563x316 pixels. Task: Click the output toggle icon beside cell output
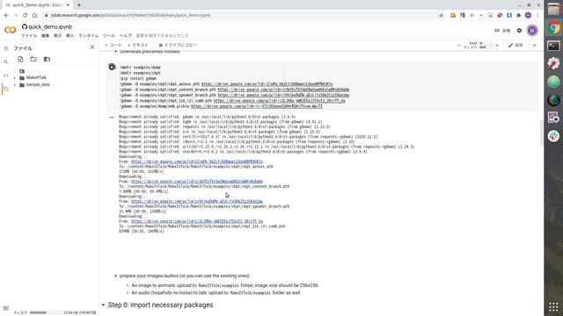coord(112,117)
